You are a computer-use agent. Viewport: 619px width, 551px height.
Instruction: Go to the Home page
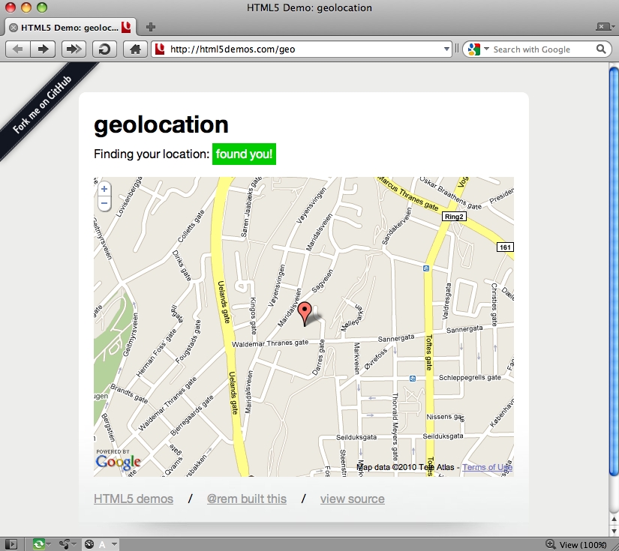point(135,49)
